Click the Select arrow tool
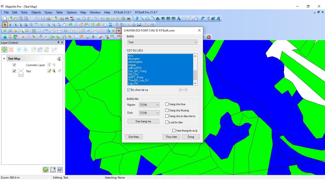The height and width of the screenshot is (183, 325). coord(5,24)
